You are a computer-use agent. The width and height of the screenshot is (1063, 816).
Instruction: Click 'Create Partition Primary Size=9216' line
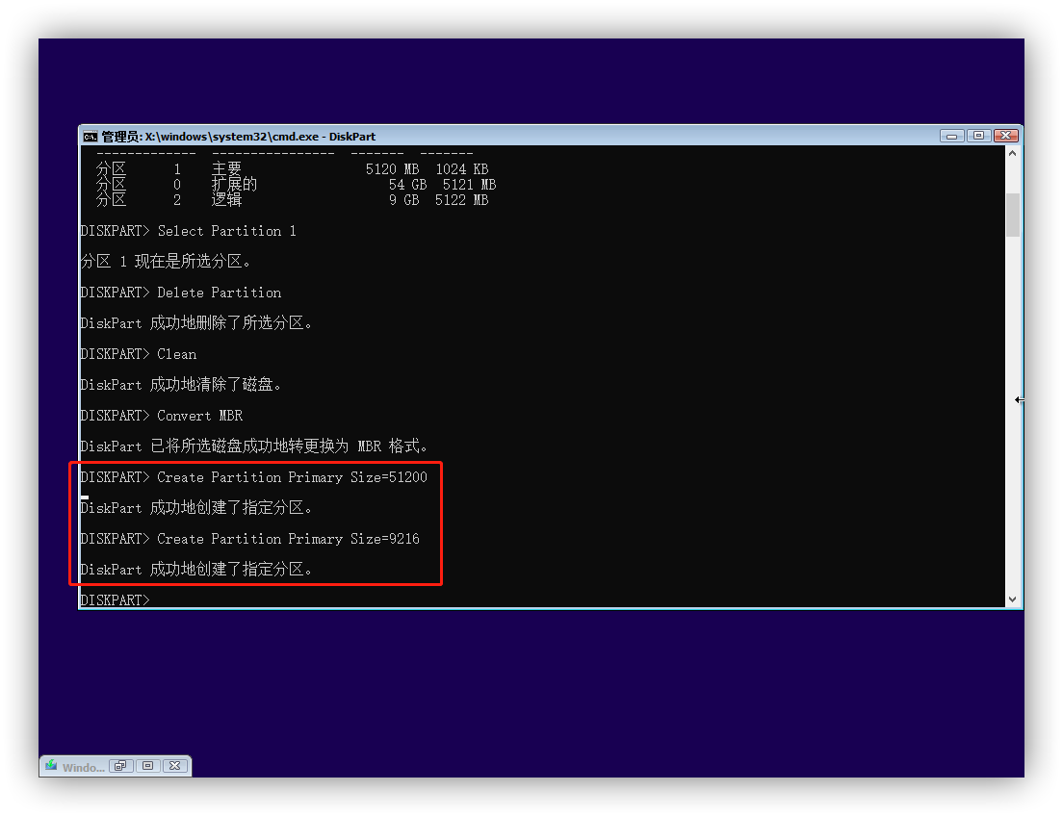pyautogui.click(x=250, y=540)
